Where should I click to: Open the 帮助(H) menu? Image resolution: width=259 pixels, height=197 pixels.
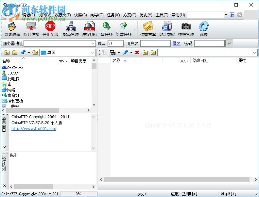(x=178, y=15)
